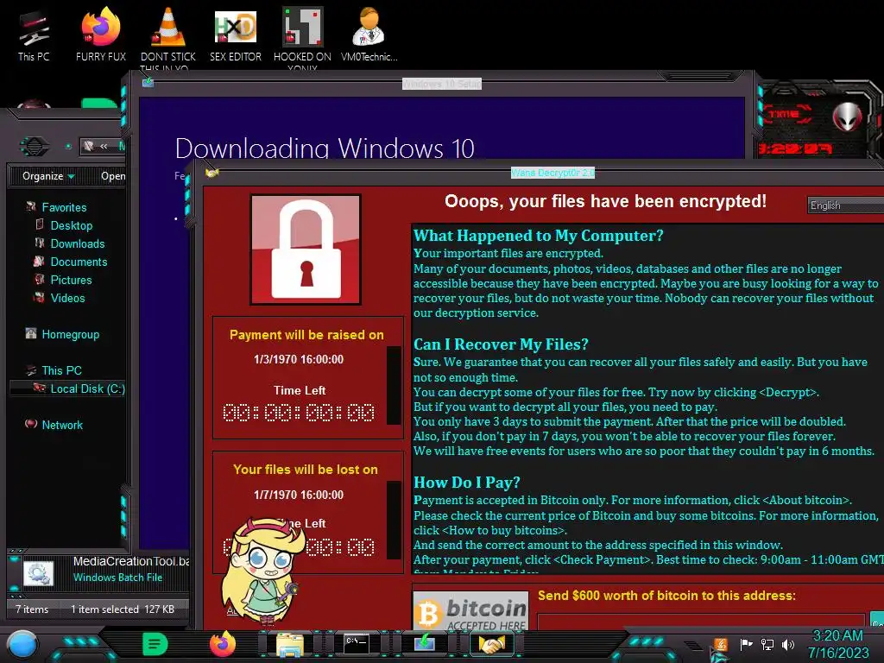Click the black progress bar beside files lost countdown
The width and height of the screenshot is (884, 663).
[394, 520]
